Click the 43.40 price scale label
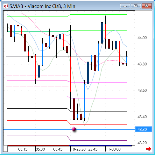155x155 pixels. 142,117
